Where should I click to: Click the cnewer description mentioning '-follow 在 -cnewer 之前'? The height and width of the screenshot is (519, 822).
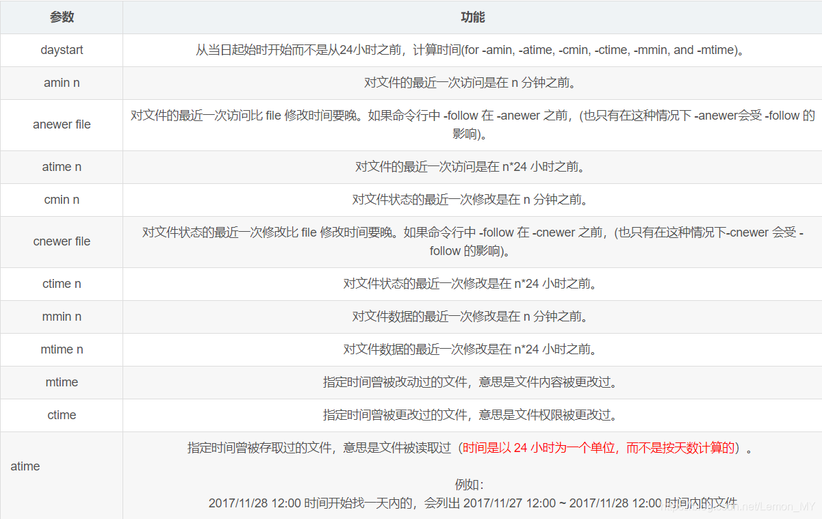[472, 241]
